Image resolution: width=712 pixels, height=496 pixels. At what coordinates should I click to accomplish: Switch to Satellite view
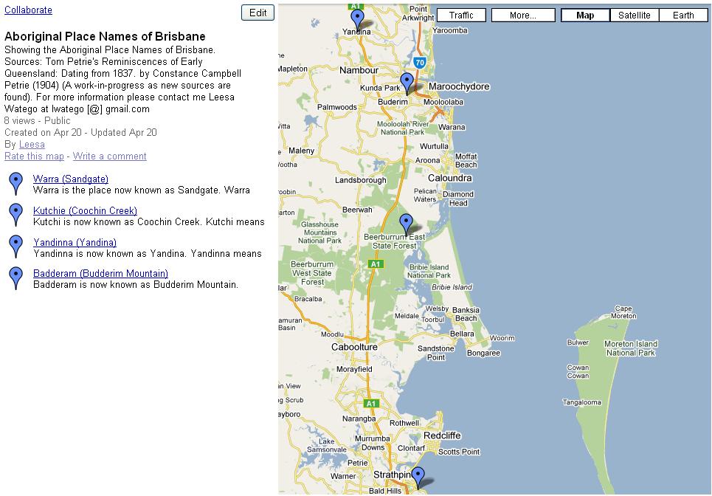click(x=634, y=15)
